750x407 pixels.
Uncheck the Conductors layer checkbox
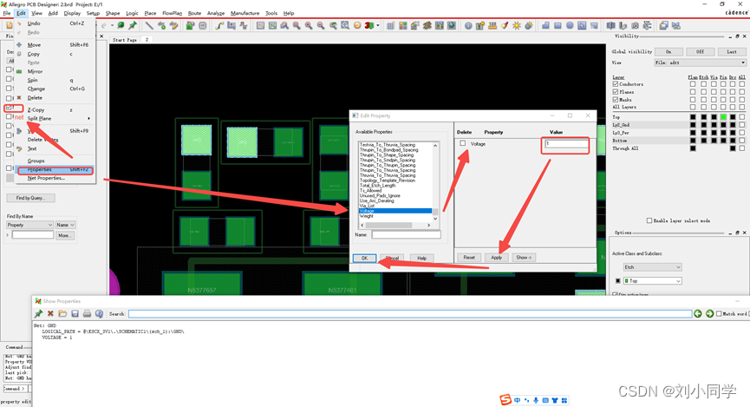pos(616,84)
